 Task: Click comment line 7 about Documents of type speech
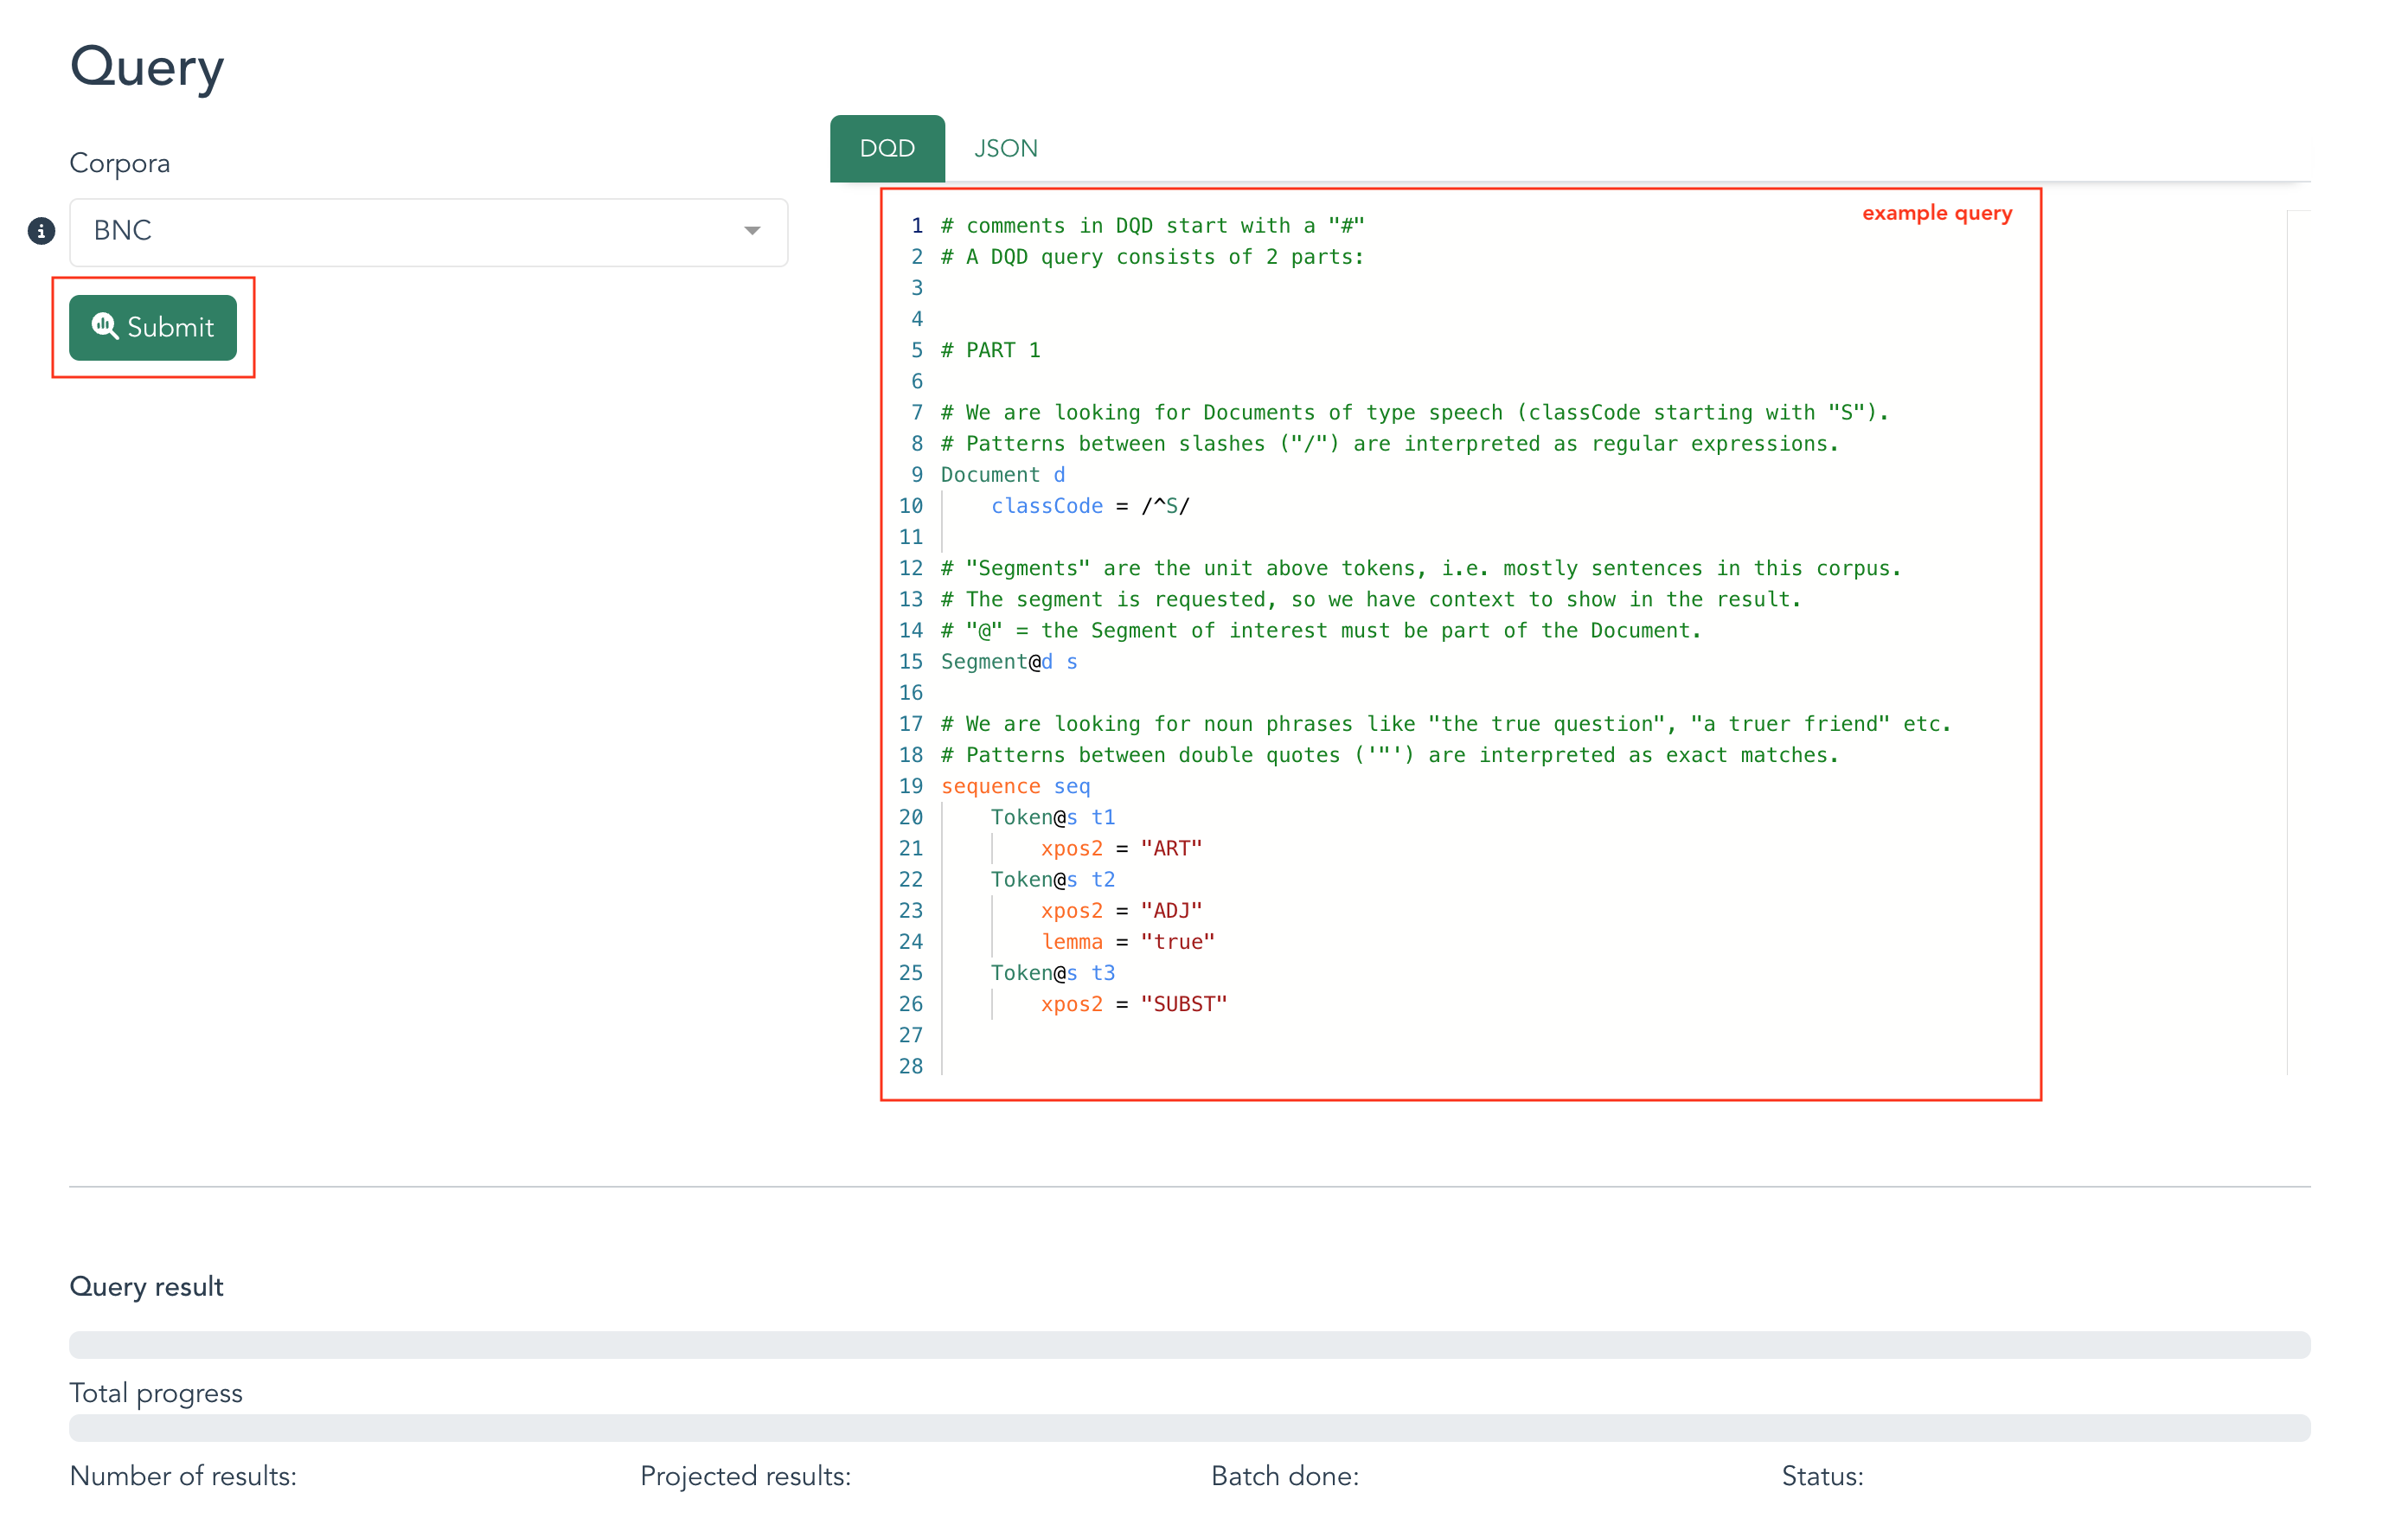coord(1415,413)
